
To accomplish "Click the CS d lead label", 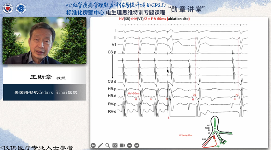I will coord(112,81).
